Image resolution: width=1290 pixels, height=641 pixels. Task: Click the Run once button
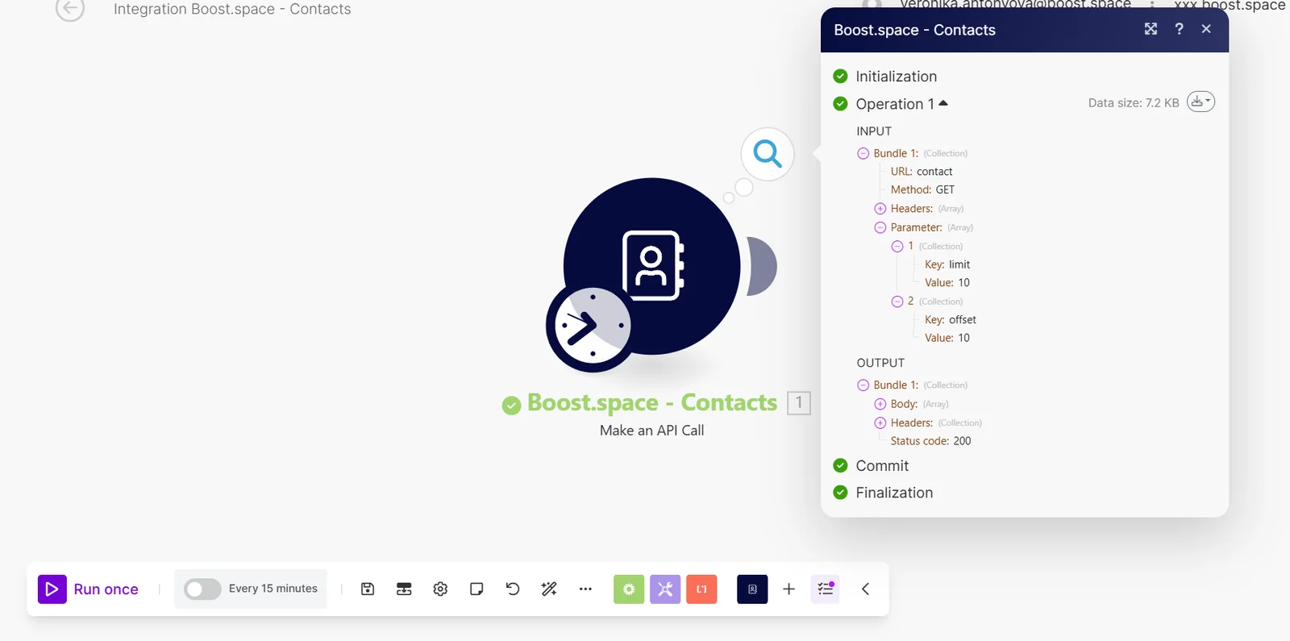(x=88, y=589)
